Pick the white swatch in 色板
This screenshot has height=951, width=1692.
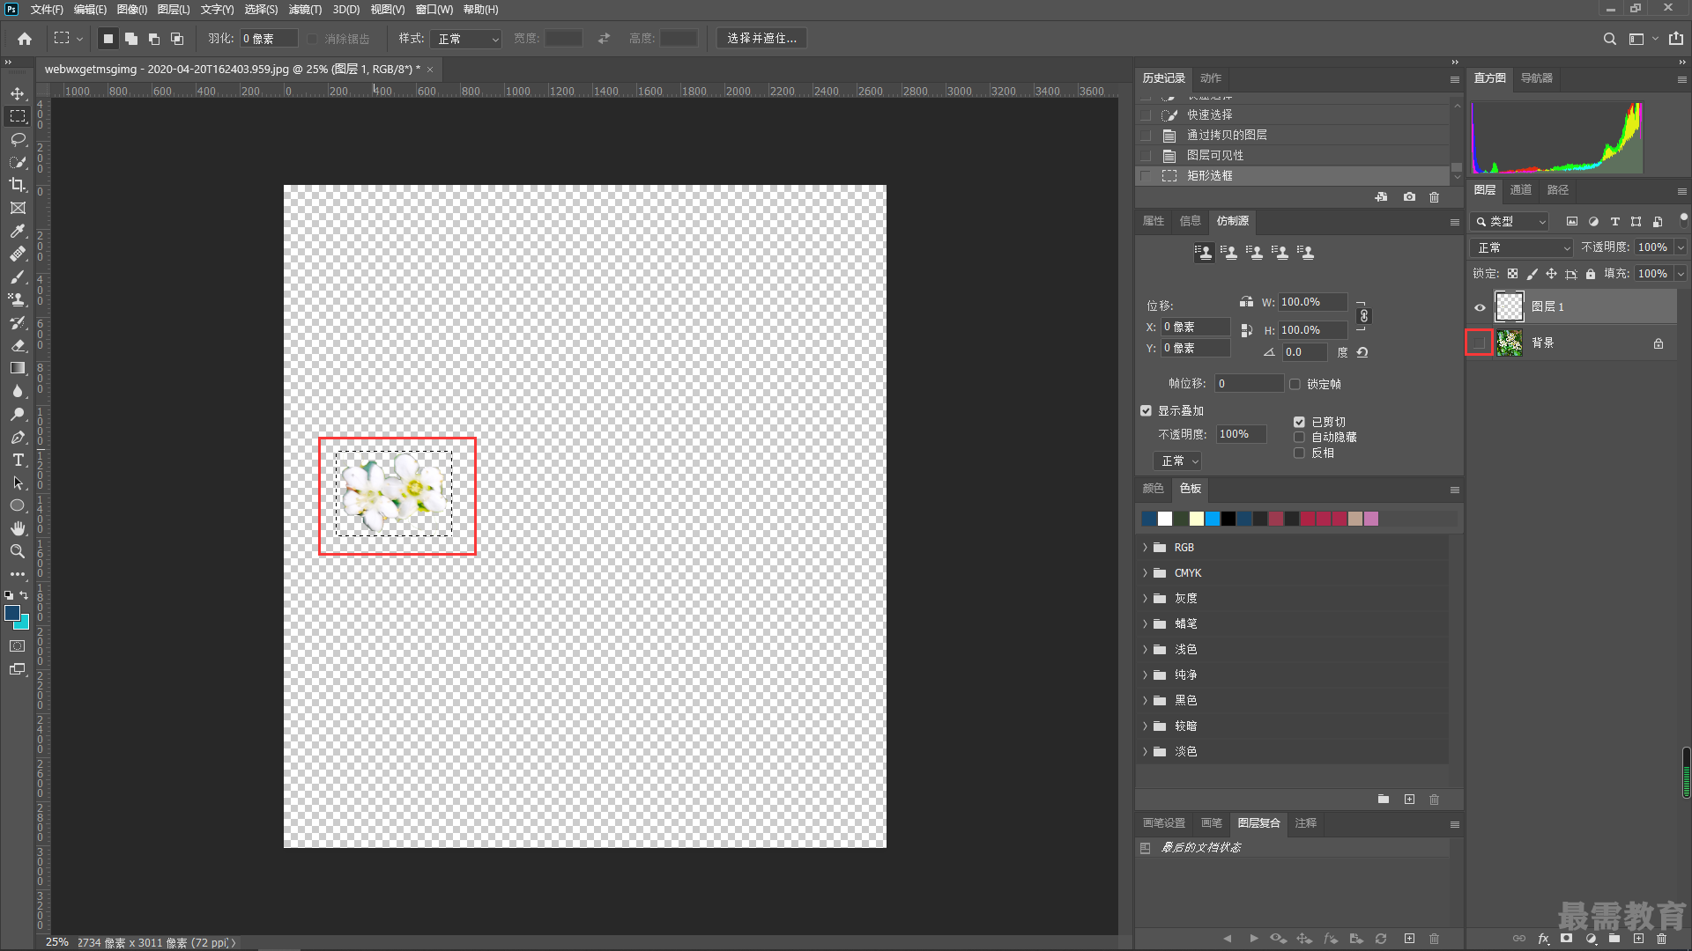(x=1165, y=519)
